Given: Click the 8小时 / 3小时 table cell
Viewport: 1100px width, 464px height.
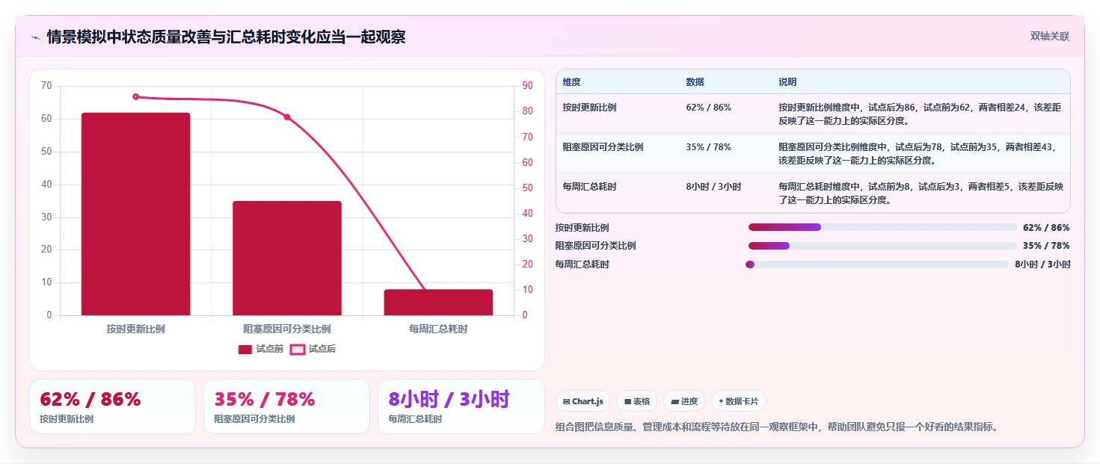Looking at the screenshot, I should [713, 187].
